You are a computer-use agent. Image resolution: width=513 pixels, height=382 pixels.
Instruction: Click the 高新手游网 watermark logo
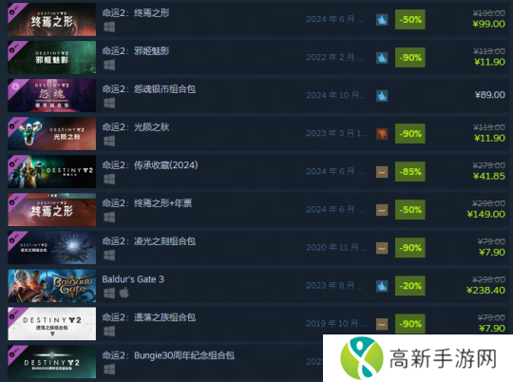(x=418, y=358)
